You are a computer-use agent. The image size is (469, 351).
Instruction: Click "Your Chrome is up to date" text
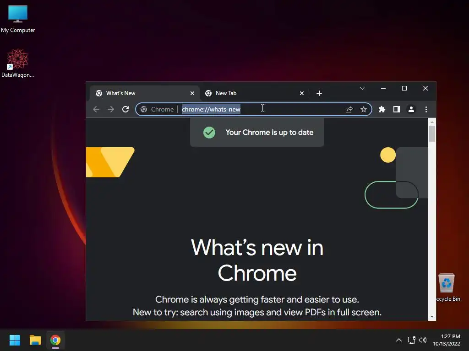coord(269,133)
